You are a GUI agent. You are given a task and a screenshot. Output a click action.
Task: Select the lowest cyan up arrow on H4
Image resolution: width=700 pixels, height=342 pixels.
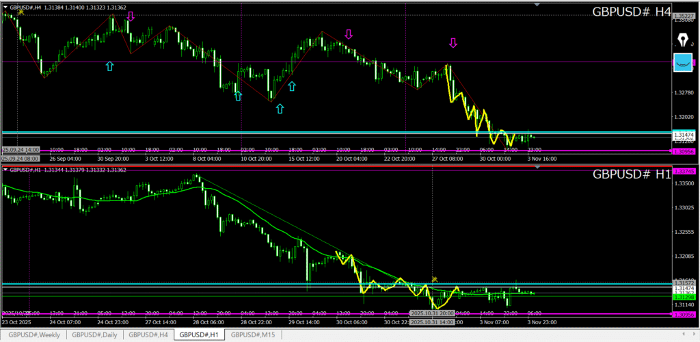(x=280, y=108)
